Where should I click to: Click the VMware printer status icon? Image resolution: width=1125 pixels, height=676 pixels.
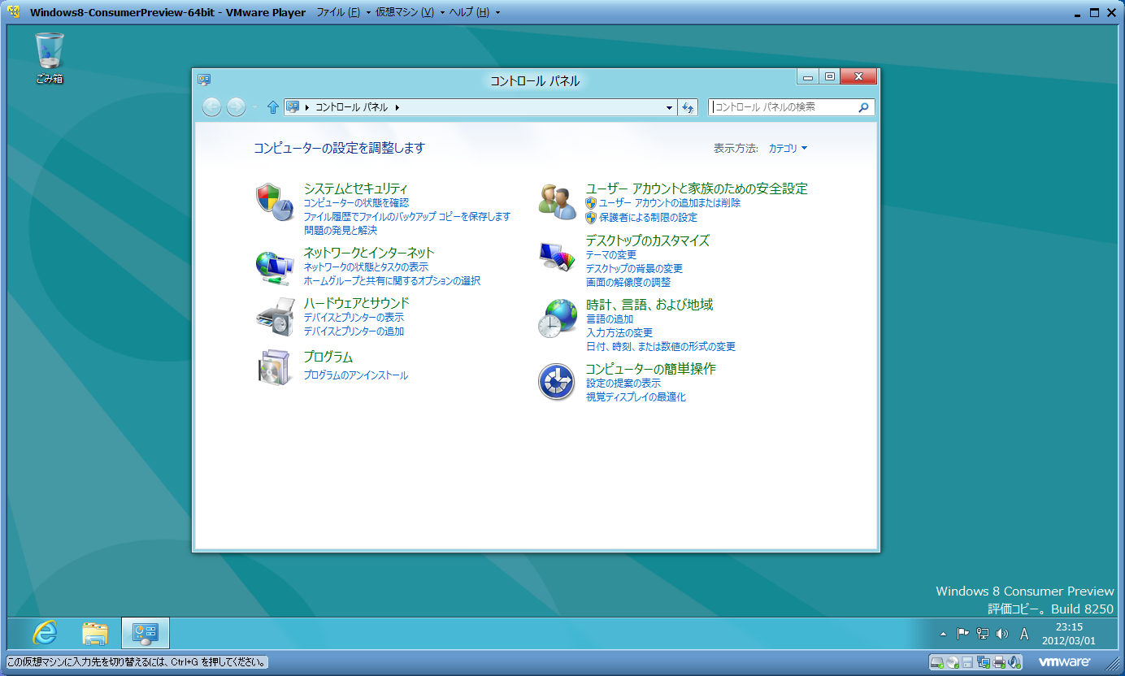(x=999, y=661)
